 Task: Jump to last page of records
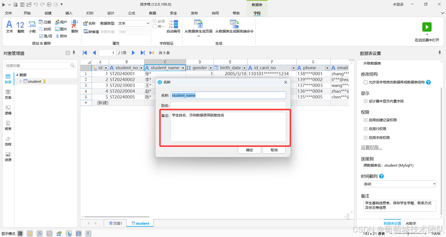[x=143, y=53]
